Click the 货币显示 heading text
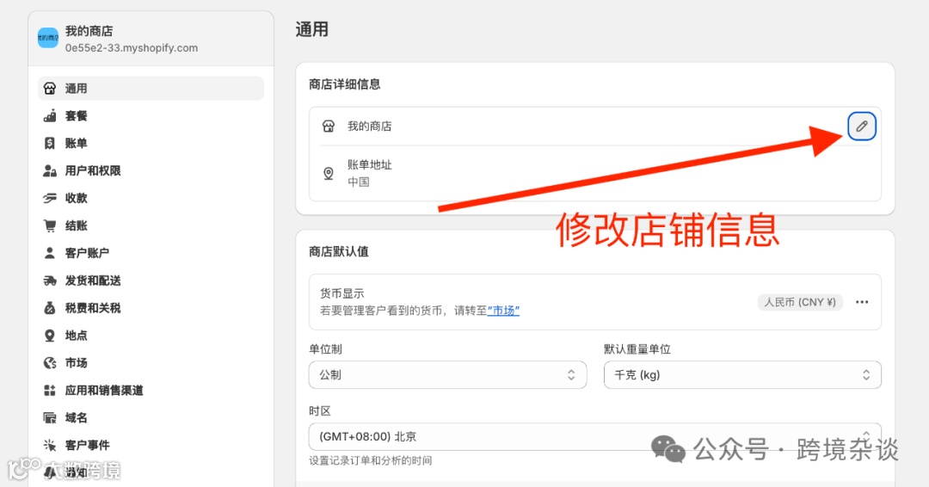 tap(341, 293)
